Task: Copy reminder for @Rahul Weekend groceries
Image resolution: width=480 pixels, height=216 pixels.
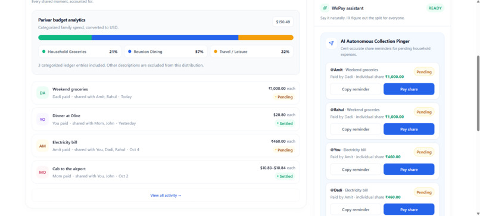Action: click(x=356, y=129)
